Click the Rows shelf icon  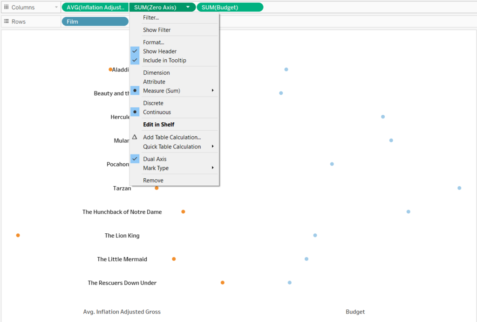point(7,21)
